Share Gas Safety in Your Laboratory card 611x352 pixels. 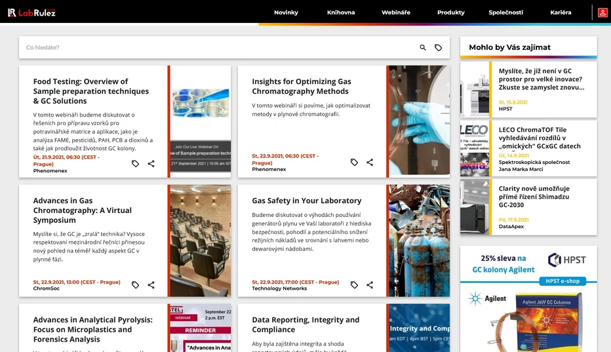370,285
